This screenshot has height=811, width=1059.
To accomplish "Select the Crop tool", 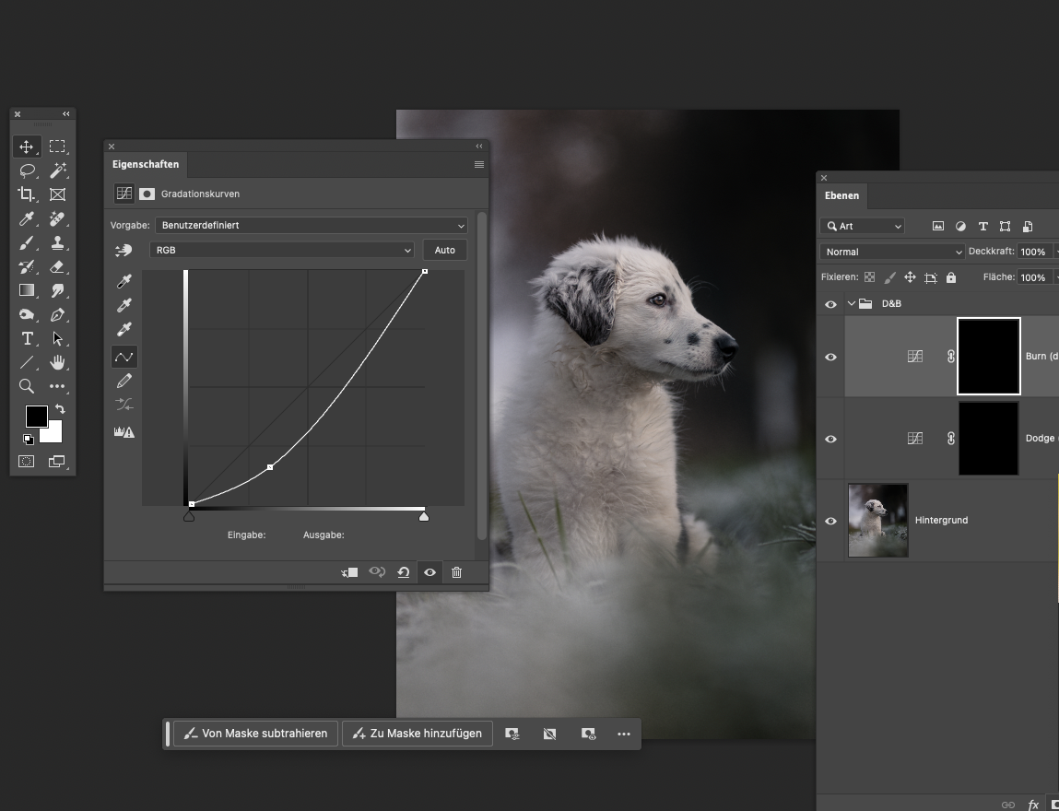I will (x=27, y=194).
